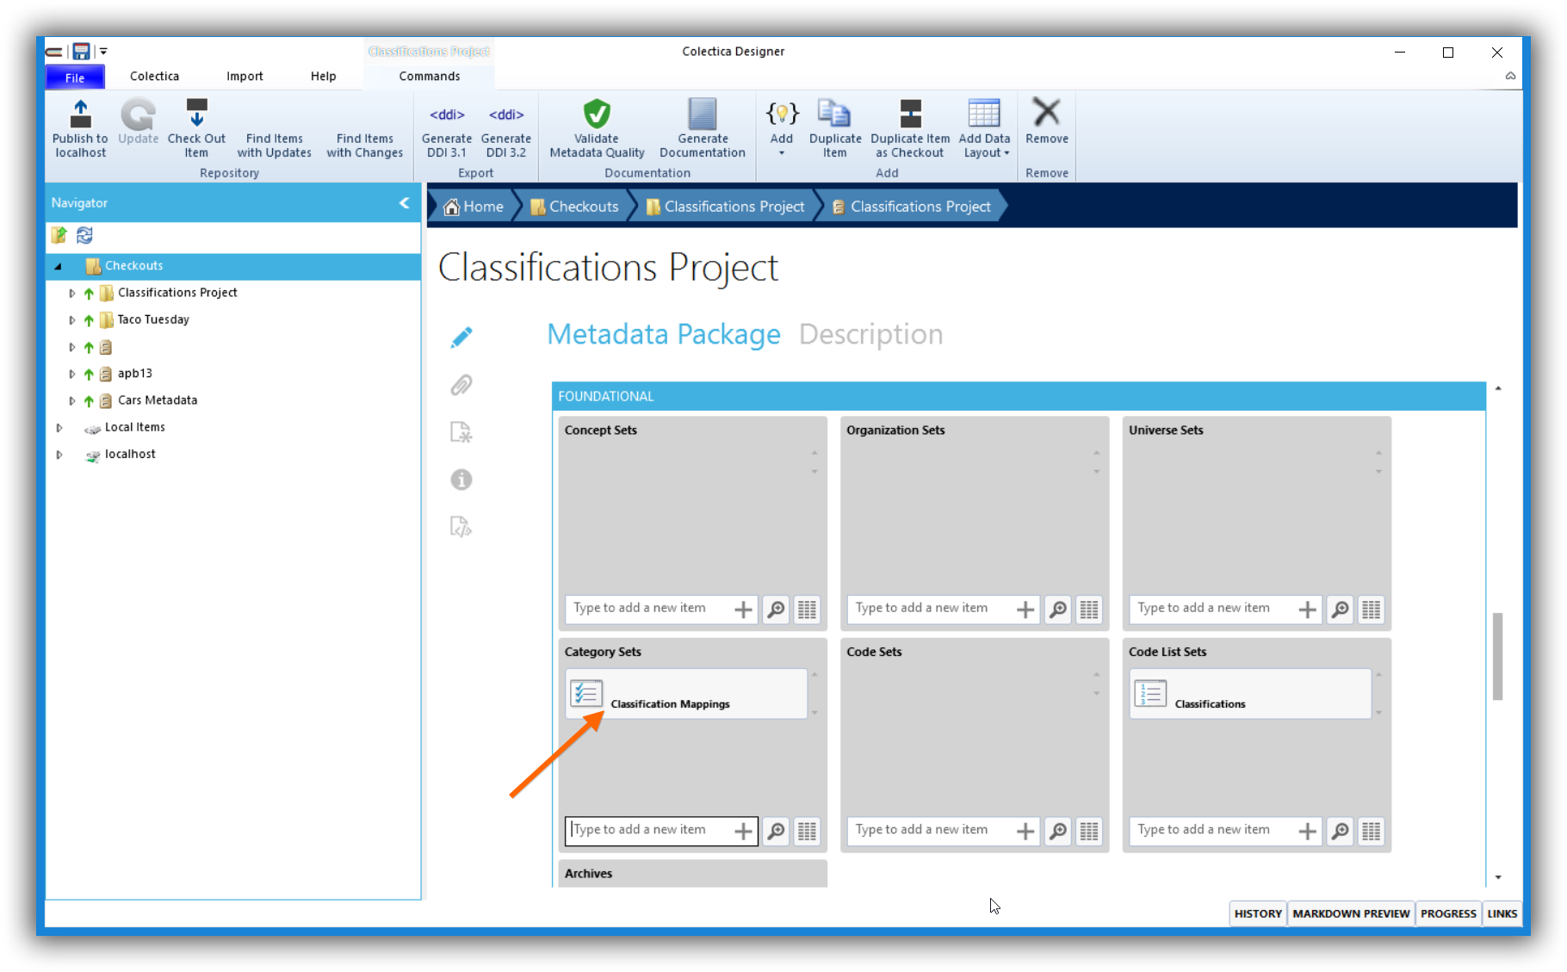Open Add Data Layout dropdown

click(984, 127)
